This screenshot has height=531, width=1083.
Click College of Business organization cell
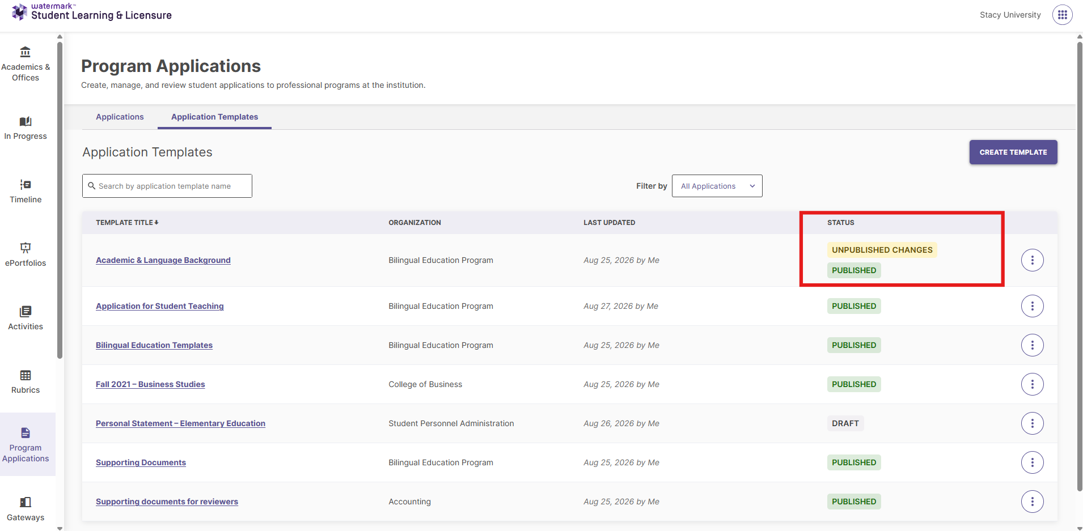click(x=425, y=384)
